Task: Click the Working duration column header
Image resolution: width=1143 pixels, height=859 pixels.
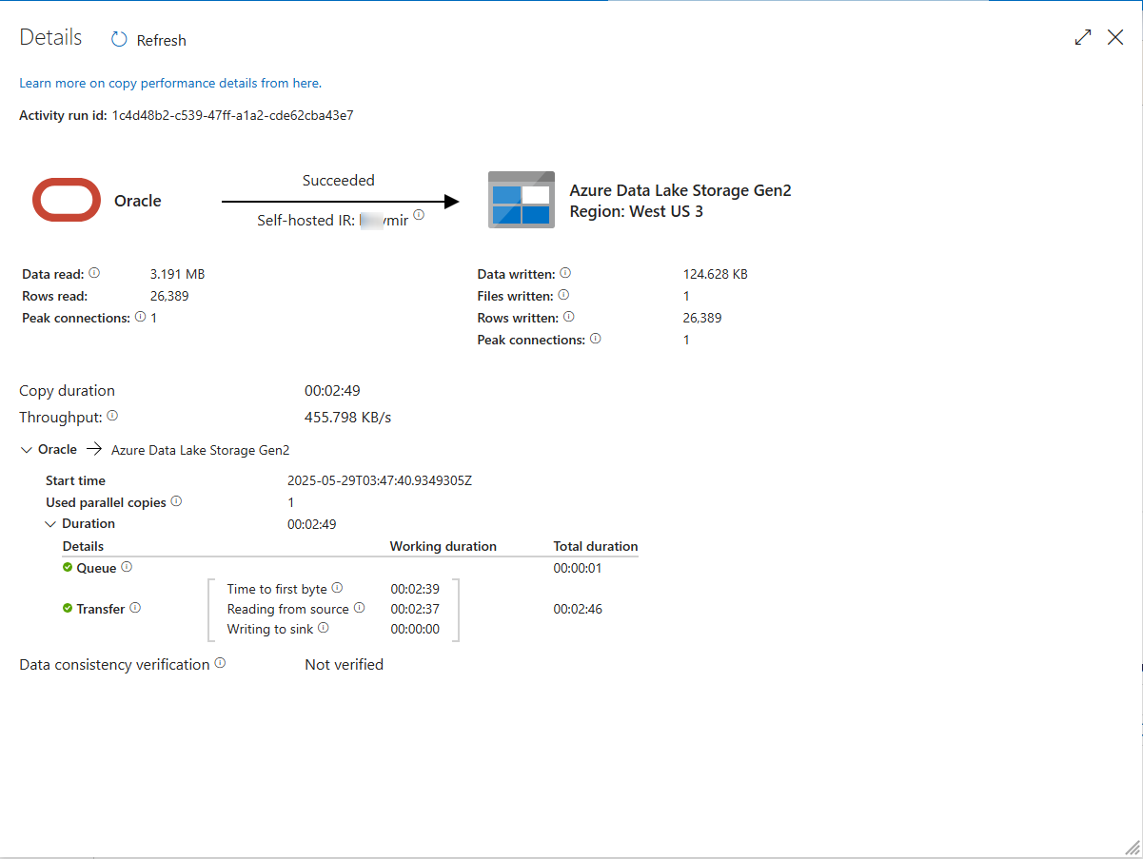Action: (x=443, y=547)
